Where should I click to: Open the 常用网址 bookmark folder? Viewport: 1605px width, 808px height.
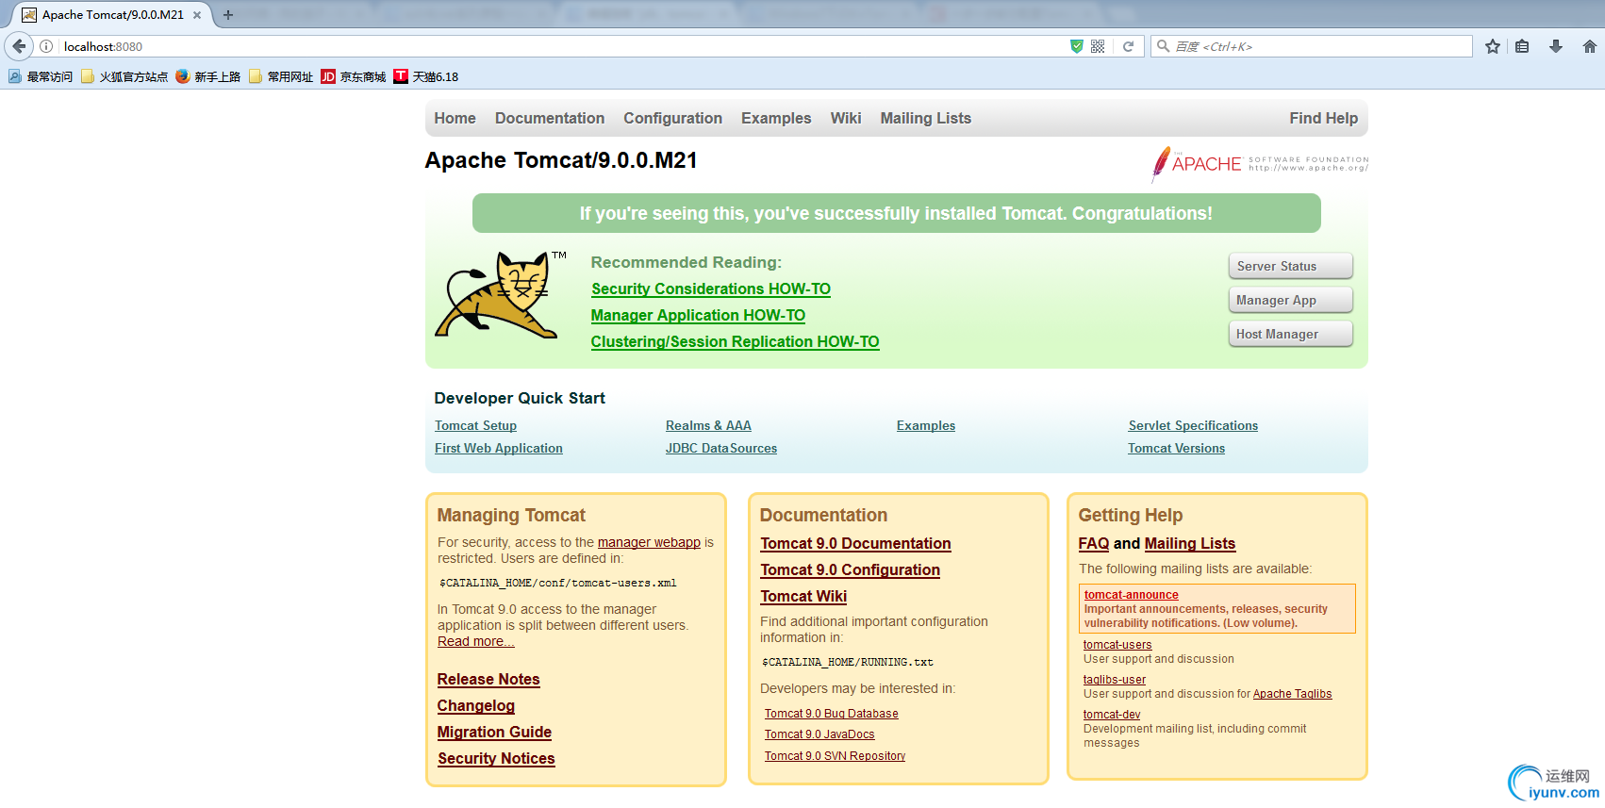pos(281,77)
